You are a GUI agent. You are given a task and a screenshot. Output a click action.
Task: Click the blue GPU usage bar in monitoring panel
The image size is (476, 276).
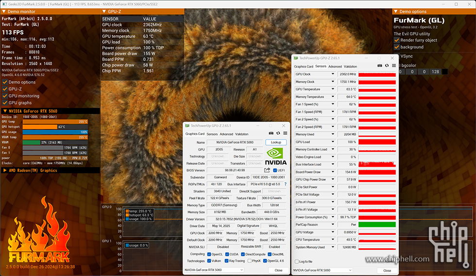click(55, 132)
